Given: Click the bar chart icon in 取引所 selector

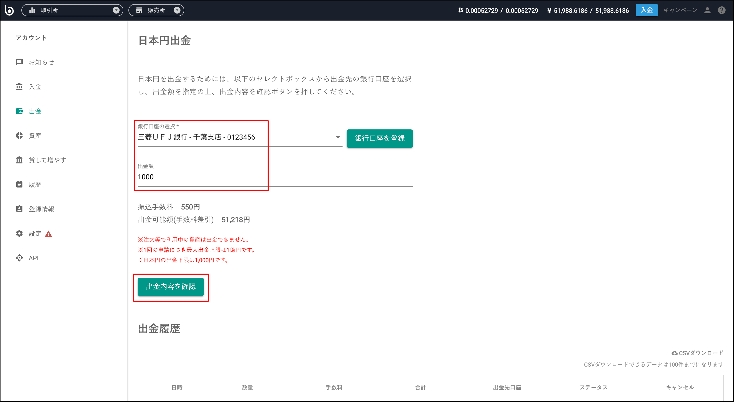Looking at the screenshot, I should coord(32,10).
